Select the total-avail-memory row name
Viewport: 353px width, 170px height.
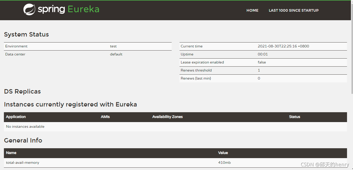click(22, 163)
